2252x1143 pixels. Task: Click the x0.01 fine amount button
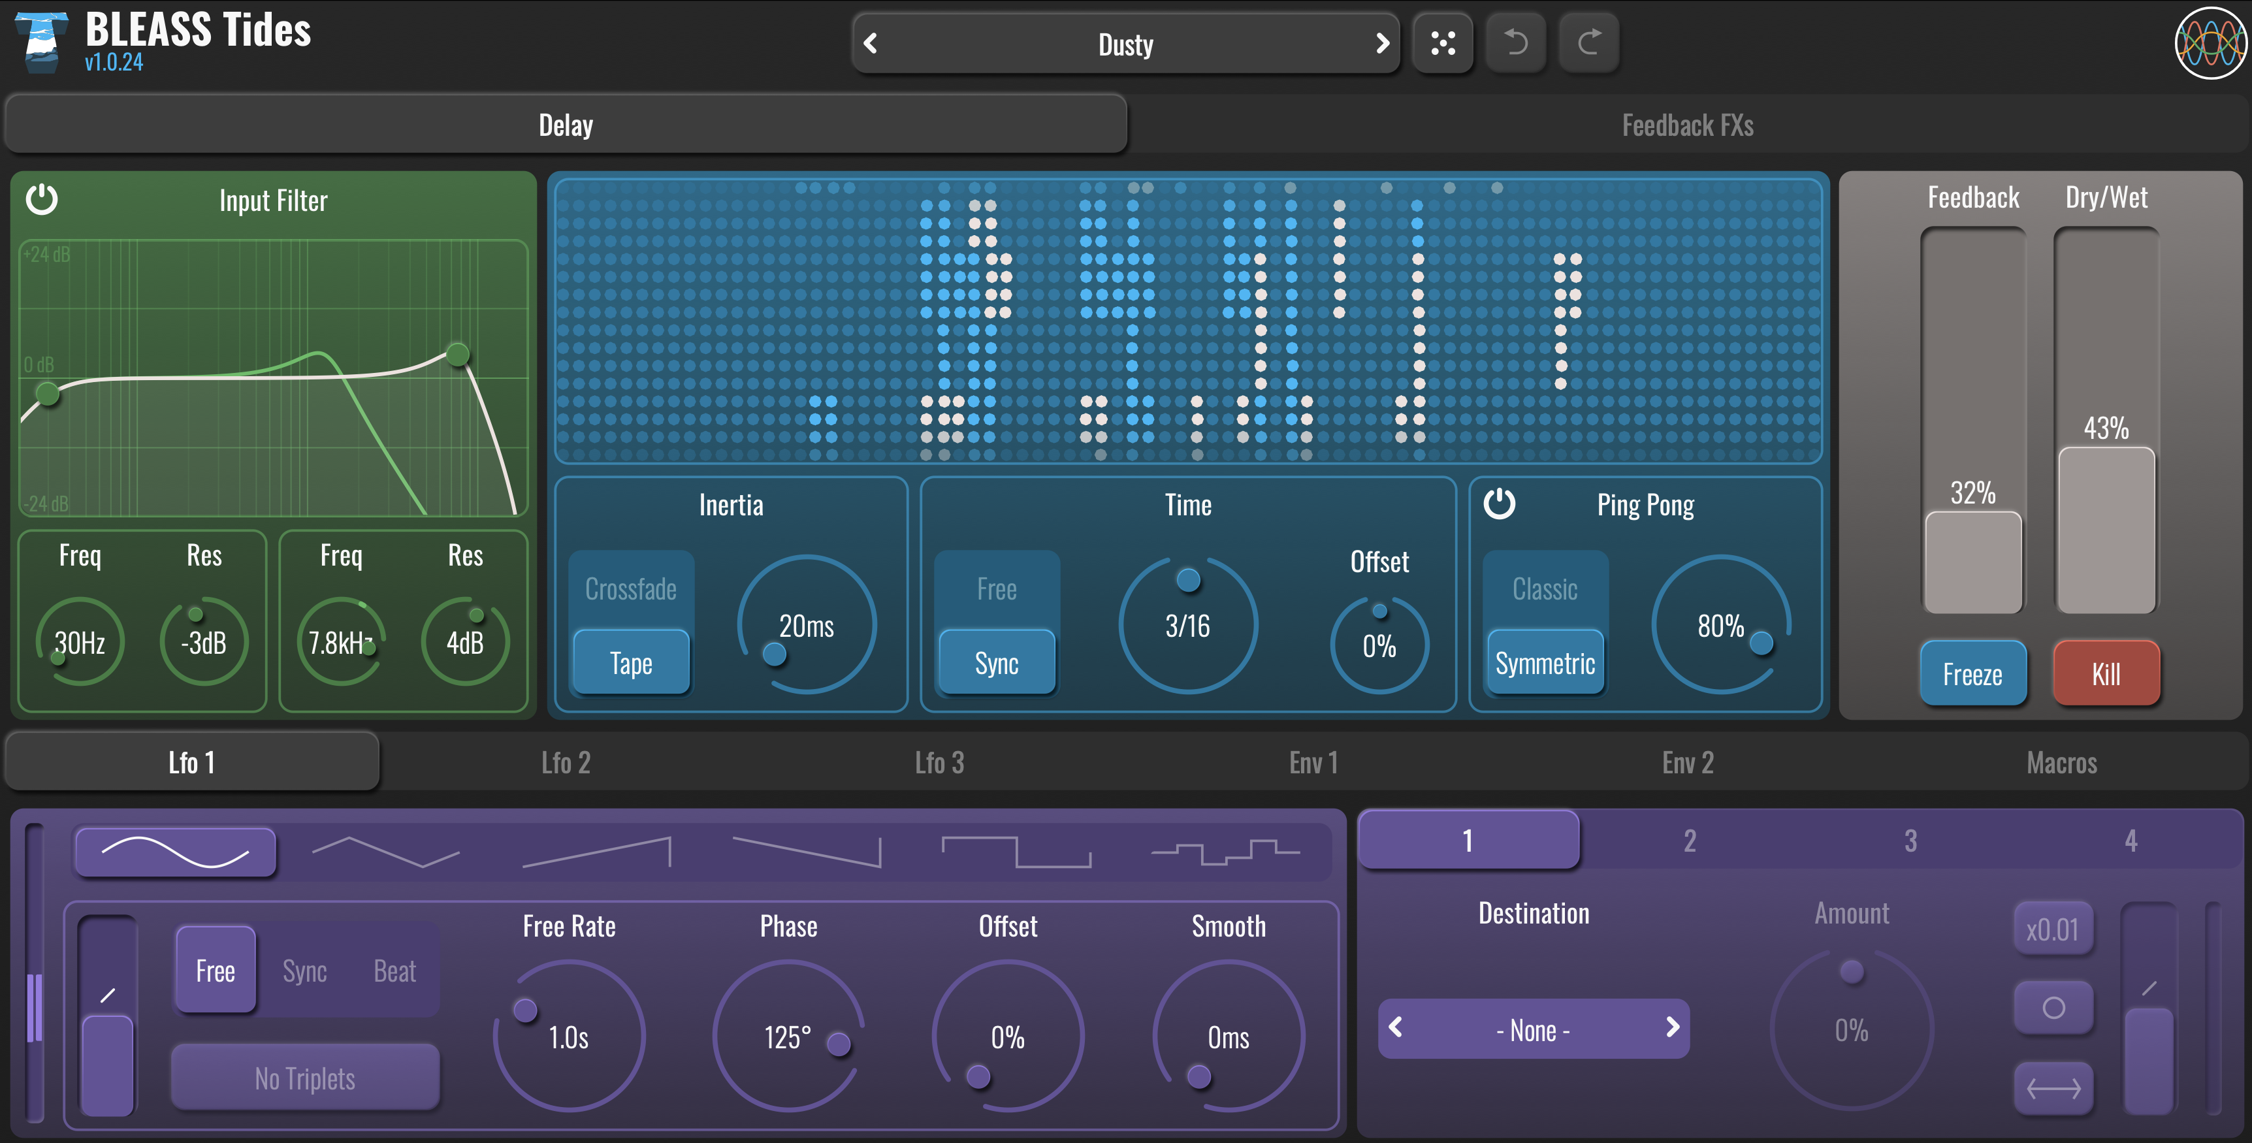click(x=2053, y=929)
